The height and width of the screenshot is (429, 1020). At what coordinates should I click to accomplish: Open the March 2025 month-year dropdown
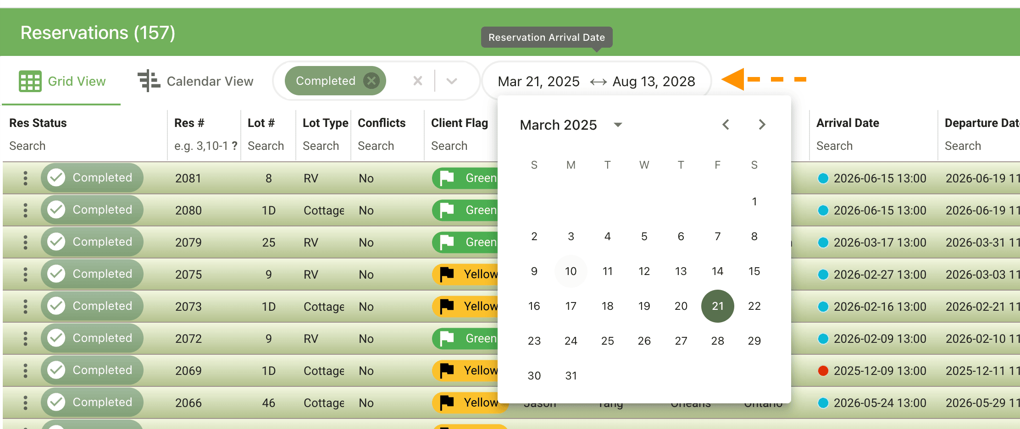coord(617,125)
